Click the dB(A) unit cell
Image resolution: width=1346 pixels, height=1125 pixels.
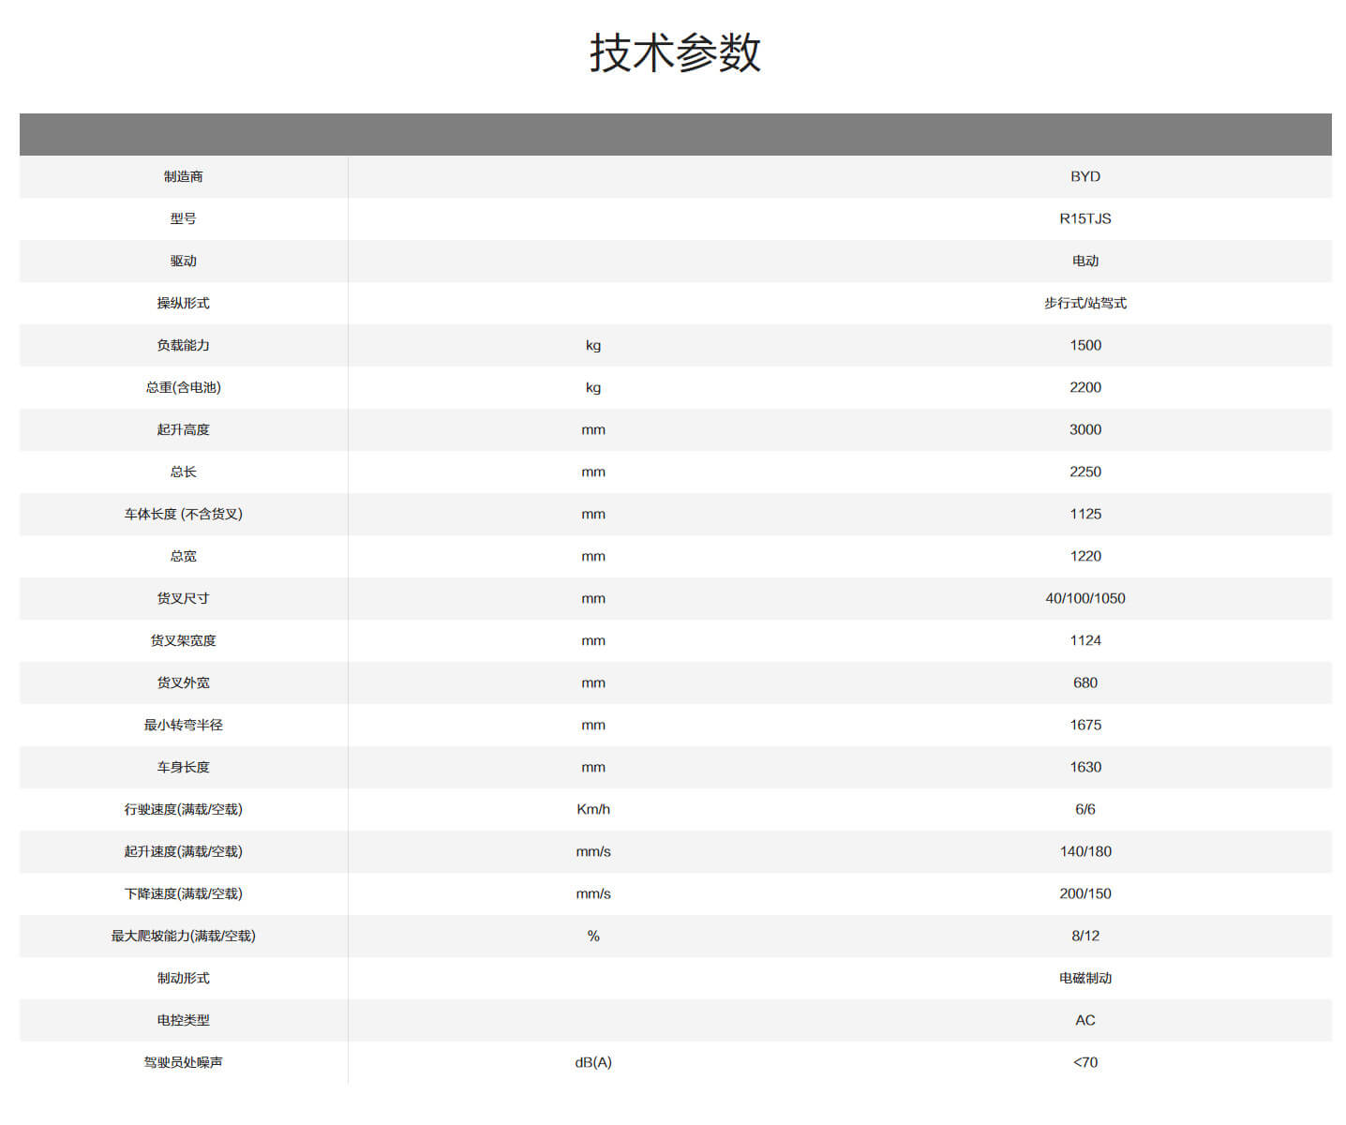pyautogui.click(x=592, y=1062)
